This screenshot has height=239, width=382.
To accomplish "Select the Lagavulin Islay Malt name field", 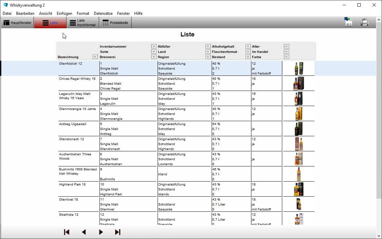I will [x=78, y=96].
